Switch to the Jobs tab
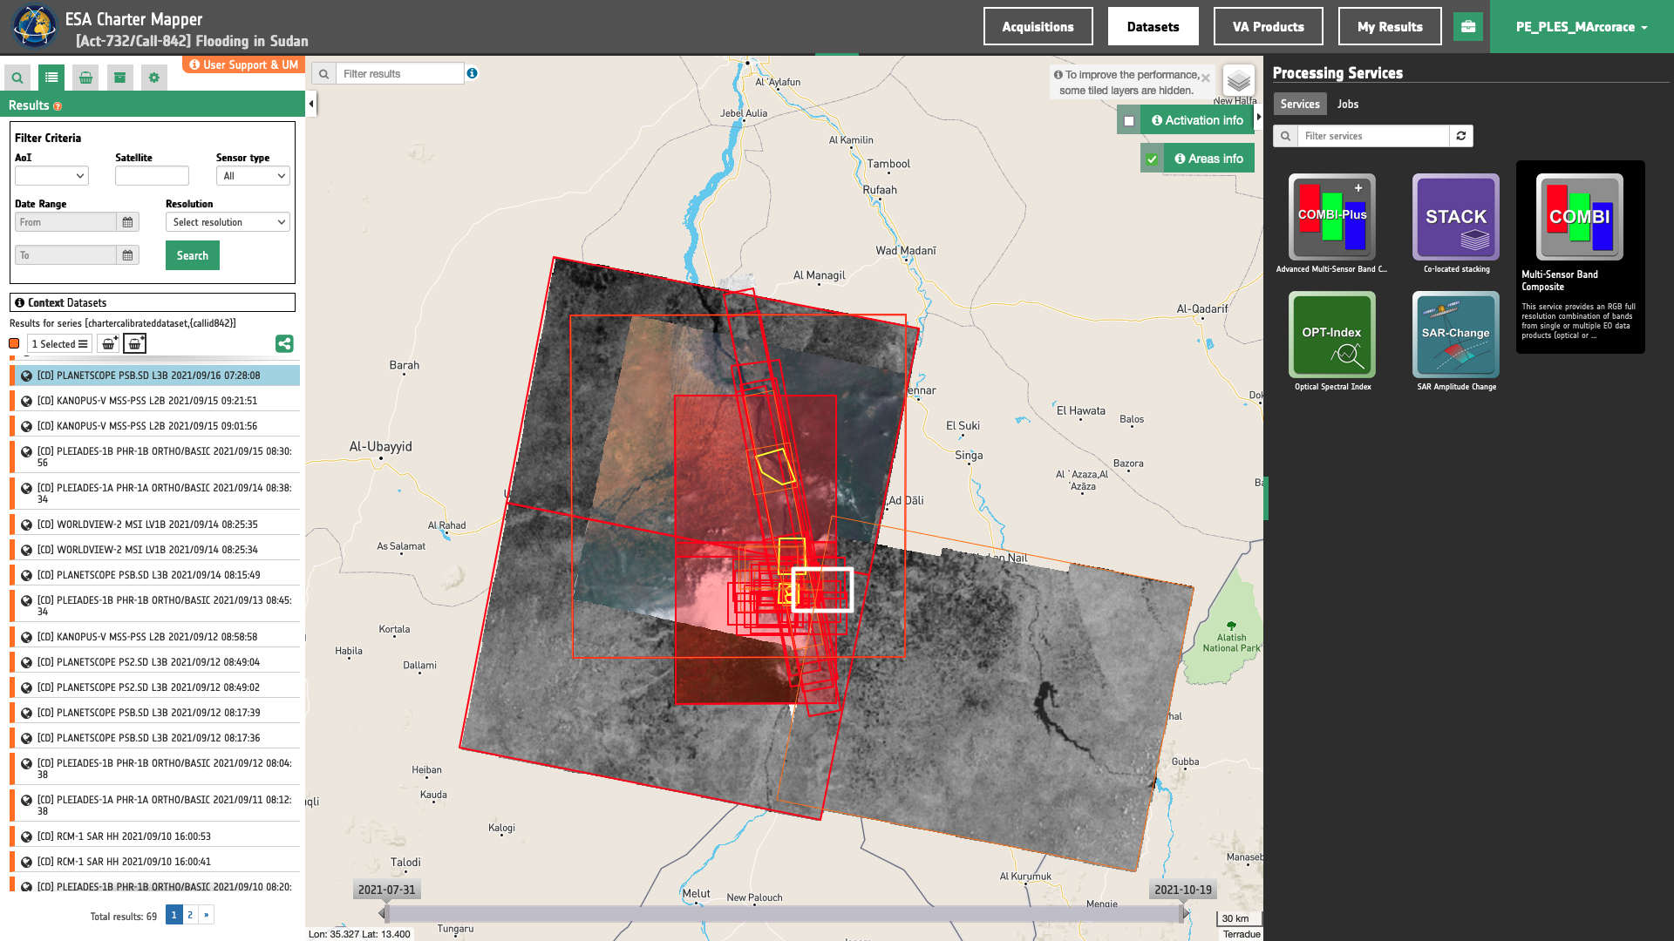The width and height of the screenshot is (1674, 941). [x=1348, y=104]
